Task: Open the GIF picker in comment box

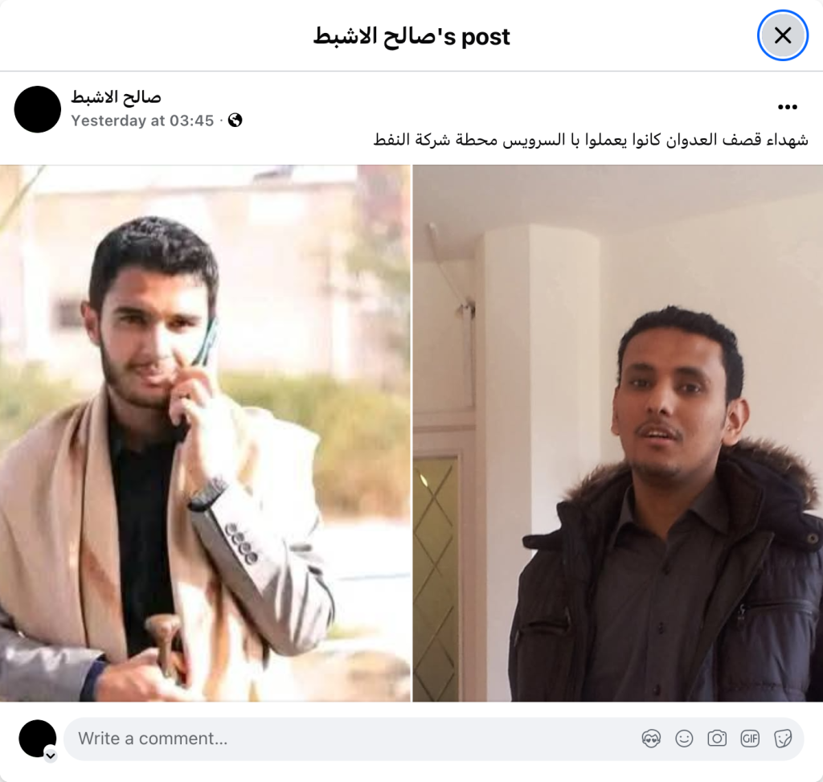Action: click(750, 739)
